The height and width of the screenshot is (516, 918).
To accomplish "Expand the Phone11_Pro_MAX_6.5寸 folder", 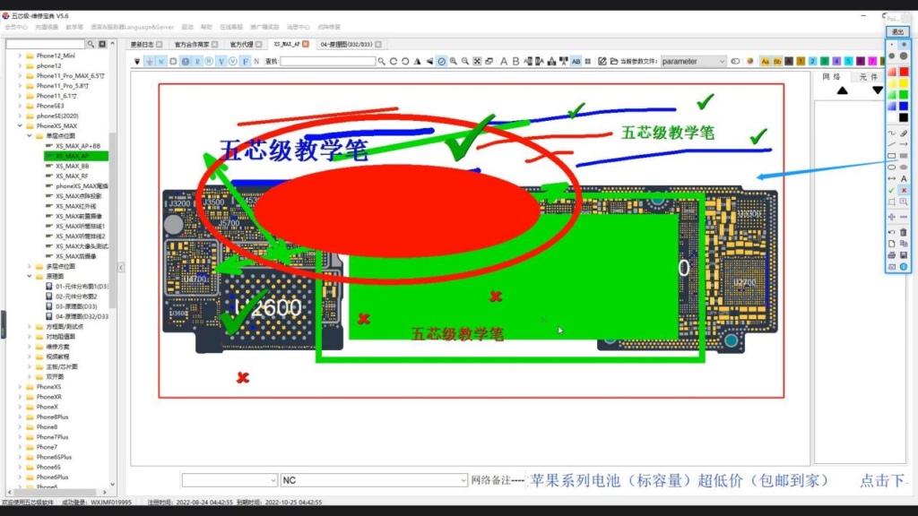I will click(x=20, y=75).
